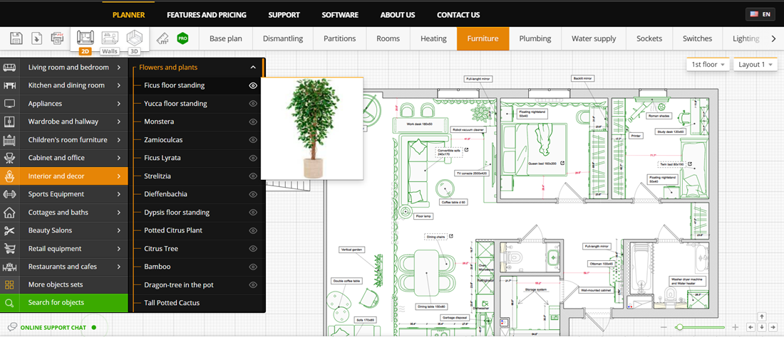
Task: Collapse the Flowers and plants section
Action: tap(253, 68)
